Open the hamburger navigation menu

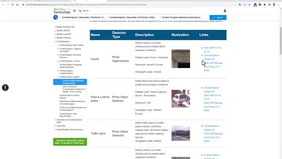click(x=74, y=11)
